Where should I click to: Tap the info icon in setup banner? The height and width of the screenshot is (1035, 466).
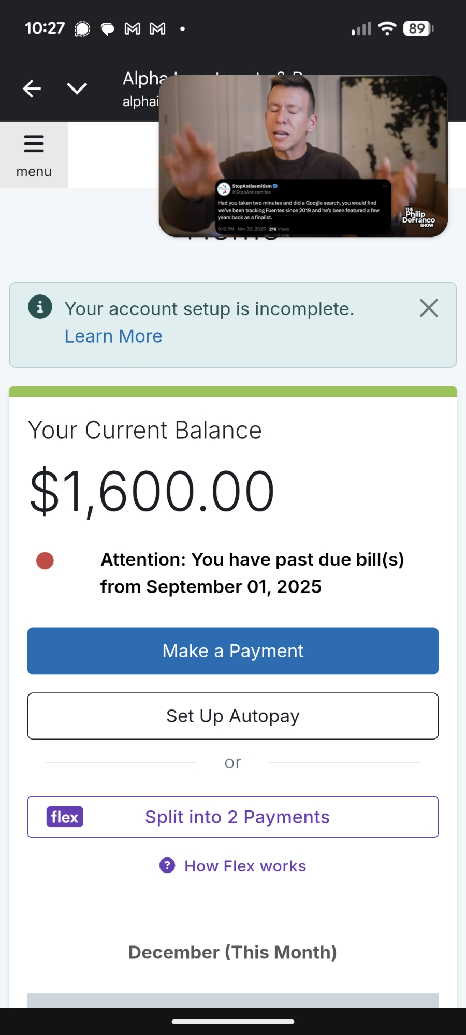point(40,307)
